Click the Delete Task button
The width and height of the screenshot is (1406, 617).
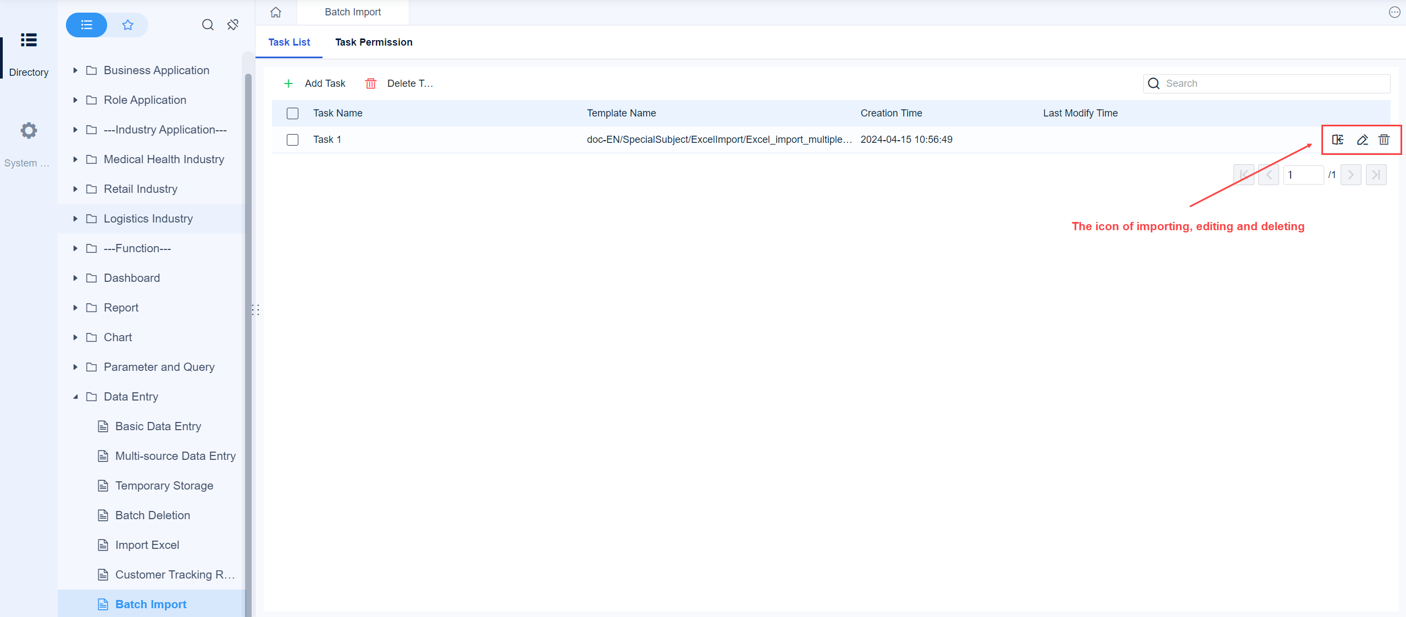[x=399, y=84]
